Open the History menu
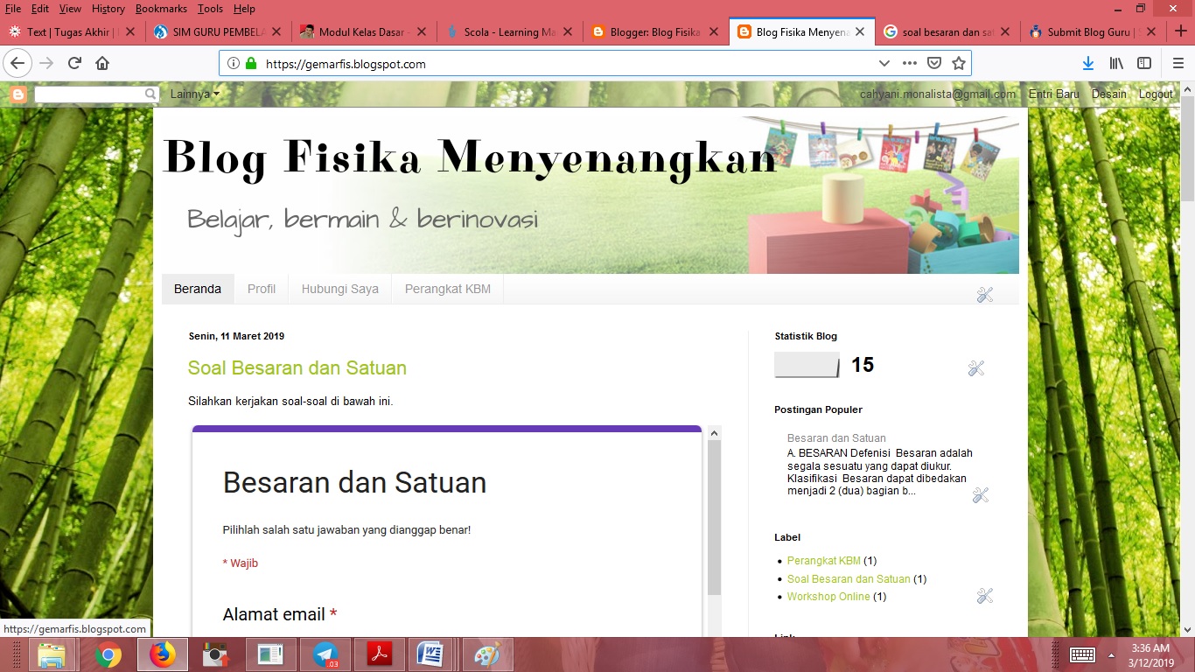 coord(108,8)
